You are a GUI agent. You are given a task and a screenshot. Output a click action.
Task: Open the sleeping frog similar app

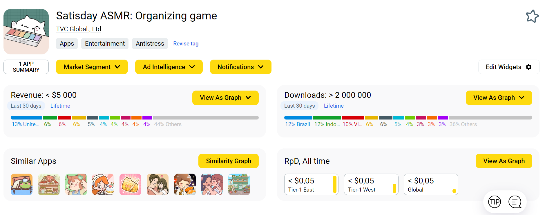click(x=22, y=184)
